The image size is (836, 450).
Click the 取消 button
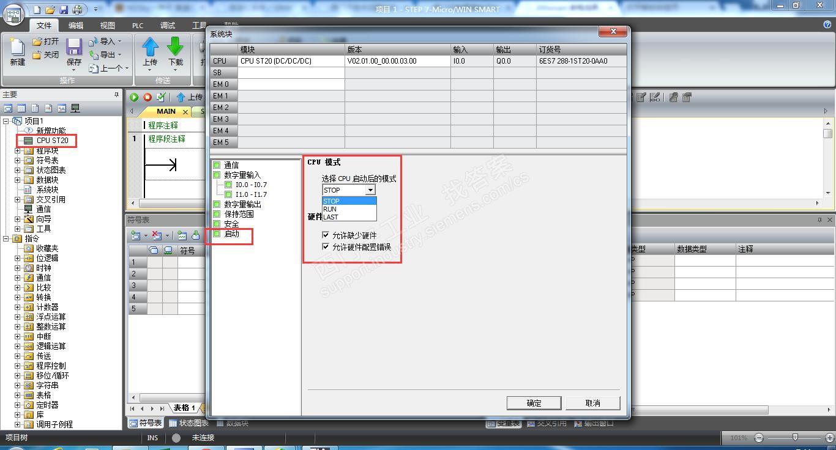pyautogui.click(x=592, y=403)
